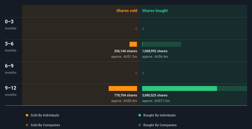The width and height of the screenshot is (252, 129).
Task: Click the striped Bought By Companies legend dot
Action: 140,125
